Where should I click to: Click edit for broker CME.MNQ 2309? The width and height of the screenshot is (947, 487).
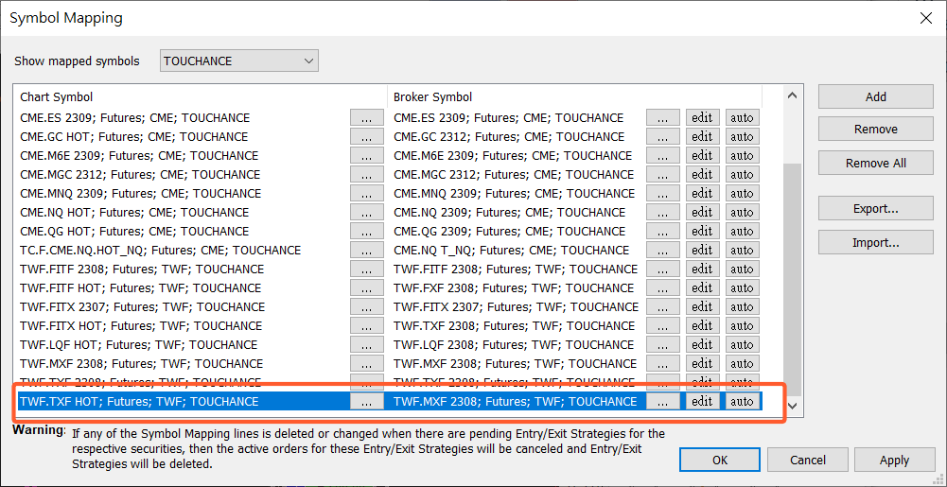(702, 194)
